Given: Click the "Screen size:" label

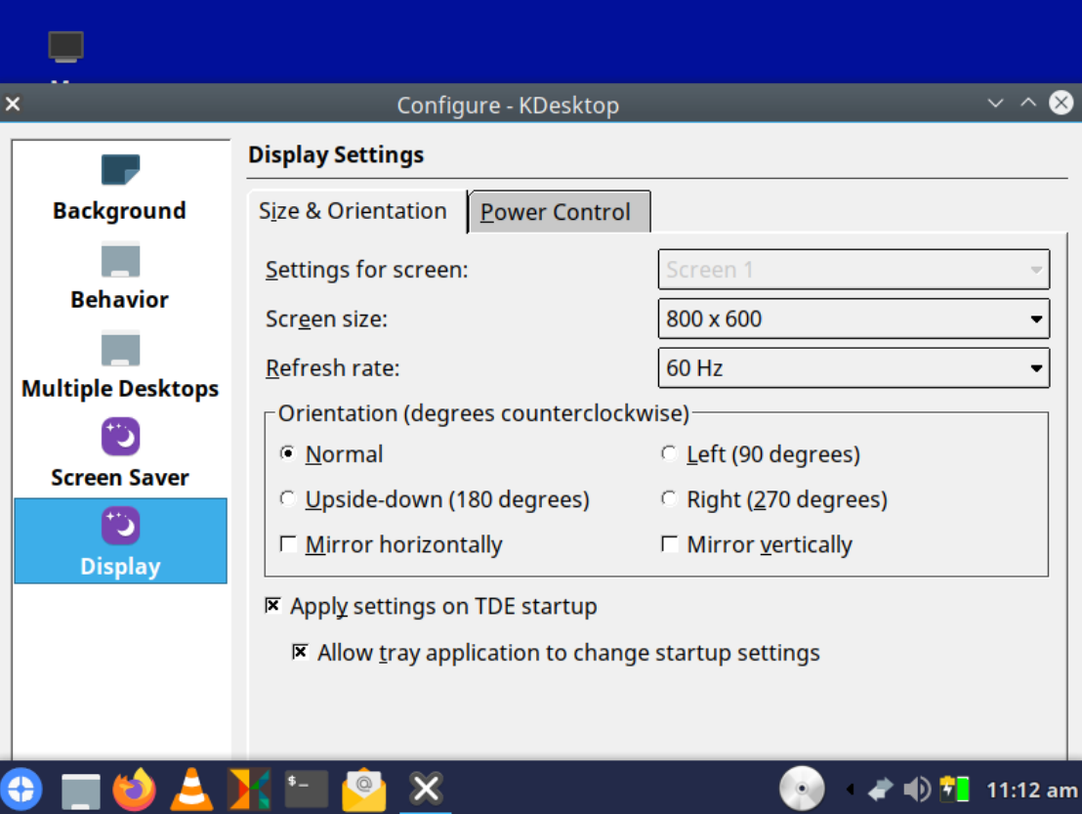Looking at the screenshot, I should [326, 319].
